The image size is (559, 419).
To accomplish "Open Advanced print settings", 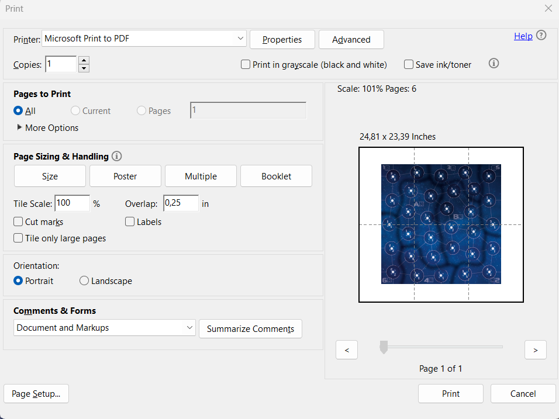I will tap(351, 40).
